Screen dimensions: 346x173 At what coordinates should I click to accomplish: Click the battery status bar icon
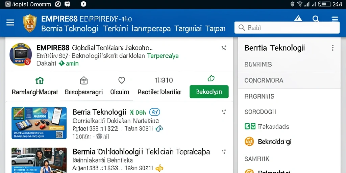(x=324, y=4)
